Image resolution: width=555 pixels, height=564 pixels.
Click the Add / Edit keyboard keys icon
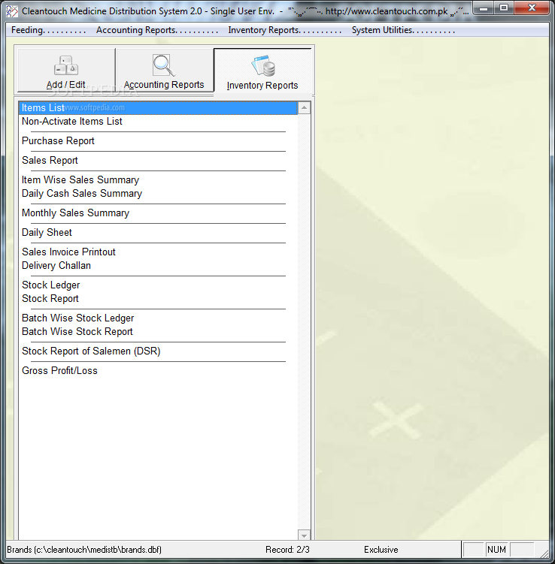click(x=66, y=65)
